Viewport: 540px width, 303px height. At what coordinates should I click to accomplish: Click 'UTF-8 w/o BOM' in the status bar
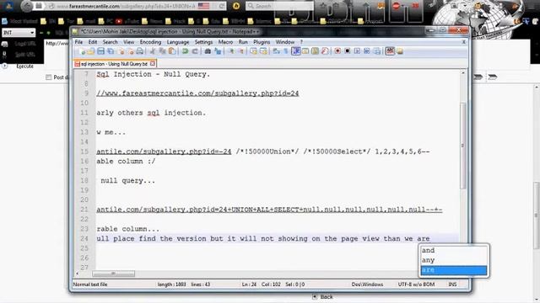click(416, 284)
